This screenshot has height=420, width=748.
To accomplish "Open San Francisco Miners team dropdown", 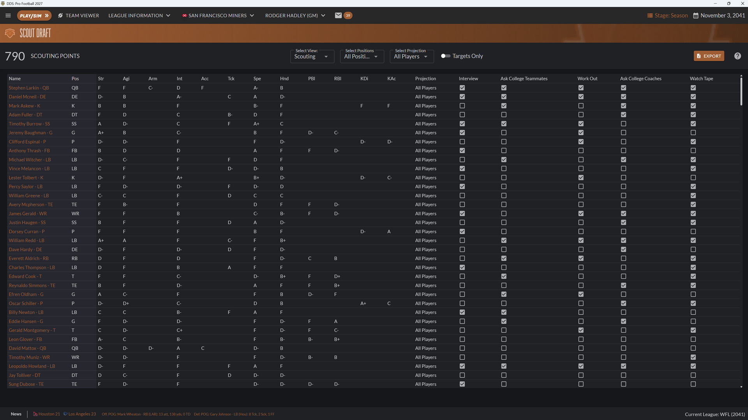I will point(218,16).
